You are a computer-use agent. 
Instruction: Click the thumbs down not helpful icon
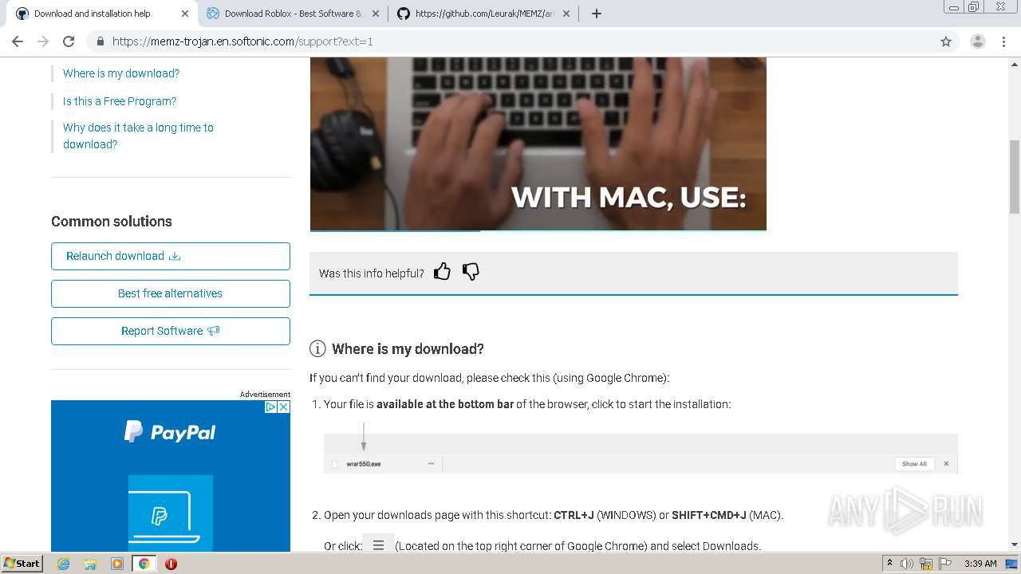pyautogui.click(x=471, y=272)
